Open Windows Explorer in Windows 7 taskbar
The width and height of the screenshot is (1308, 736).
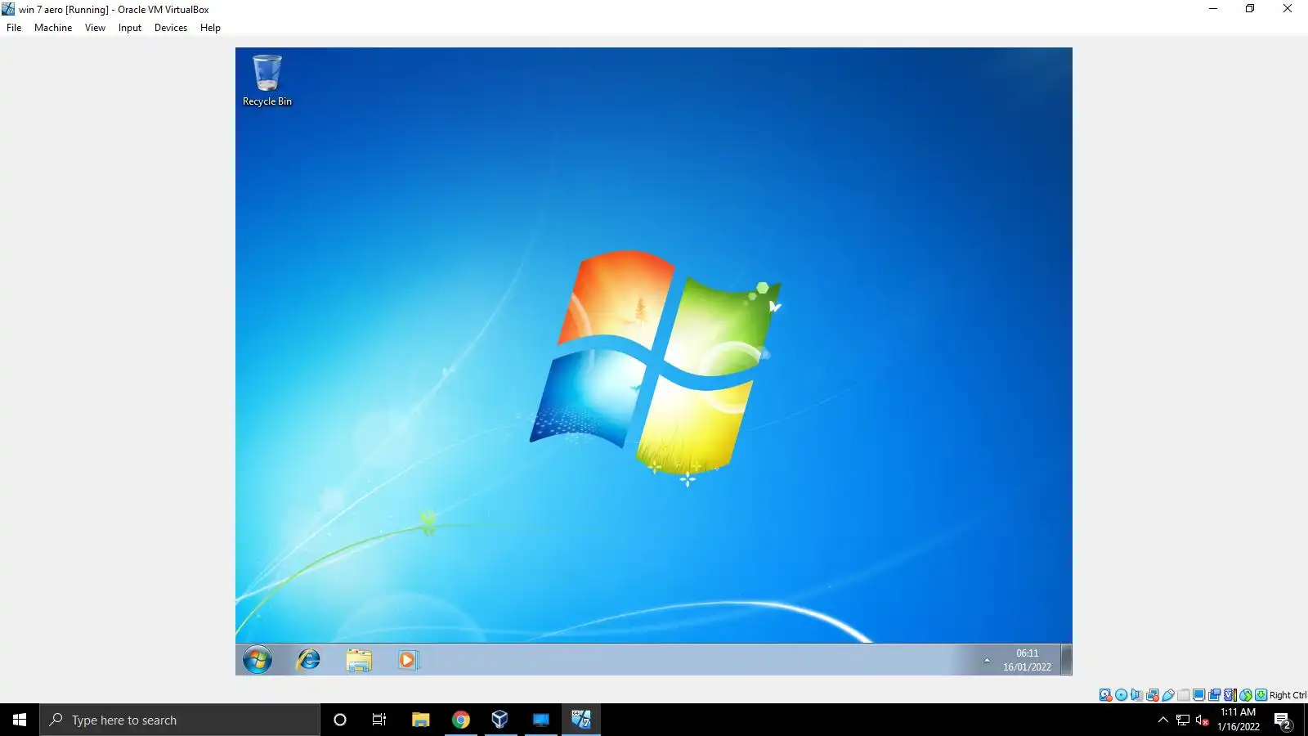358,659
